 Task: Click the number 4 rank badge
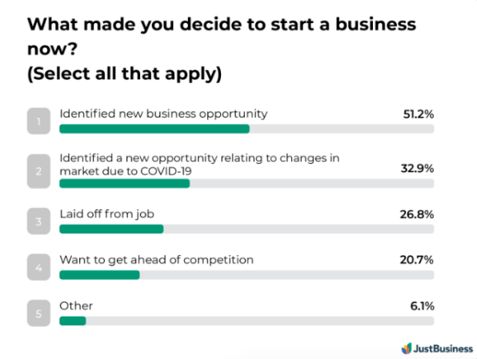(38, 267)
